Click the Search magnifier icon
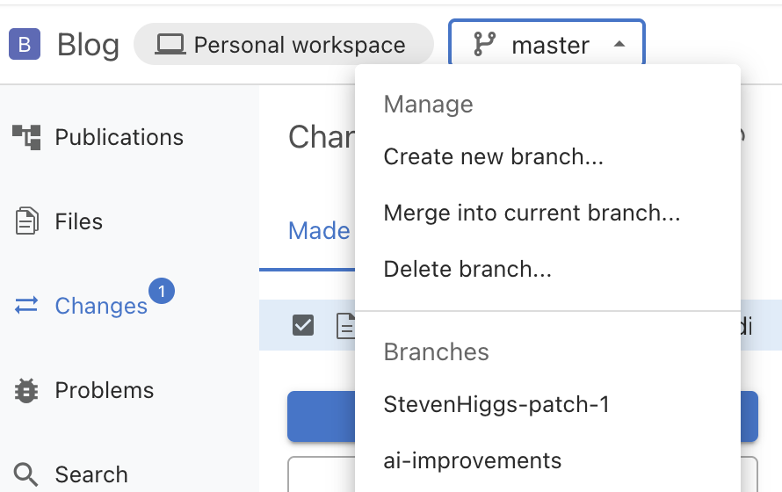The width and height of the screenshot is (782, 492). point(26,474)
